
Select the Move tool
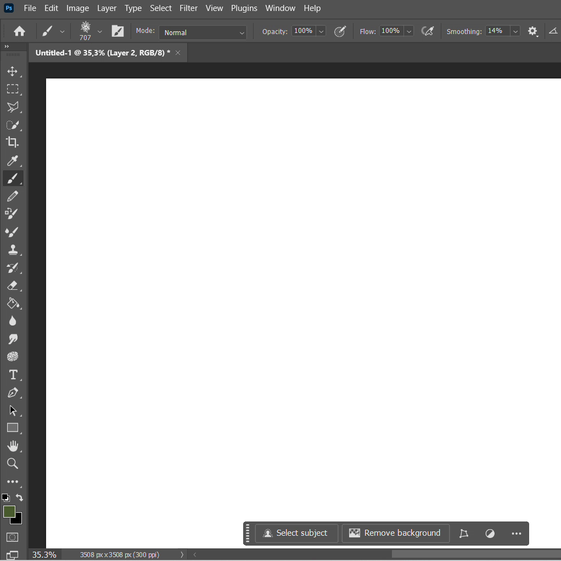coord(13,71)
